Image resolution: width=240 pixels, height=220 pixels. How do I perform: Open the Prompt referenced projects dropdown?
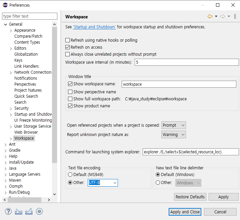[x=174, y=125]
